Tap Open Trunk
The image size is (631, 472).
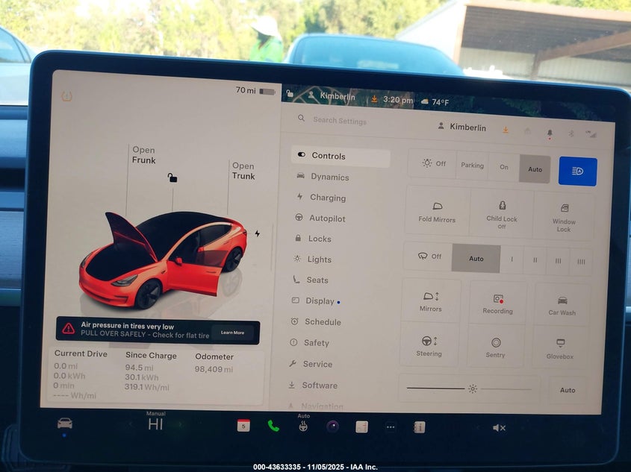(243, 171)
